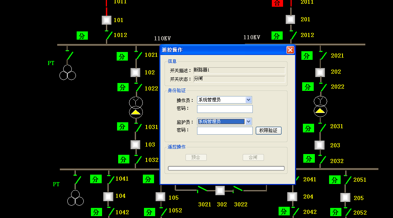Viewport: 393px width, 218px height.
Task: Select circuit breaker 201 symbol
Action: 291,19
